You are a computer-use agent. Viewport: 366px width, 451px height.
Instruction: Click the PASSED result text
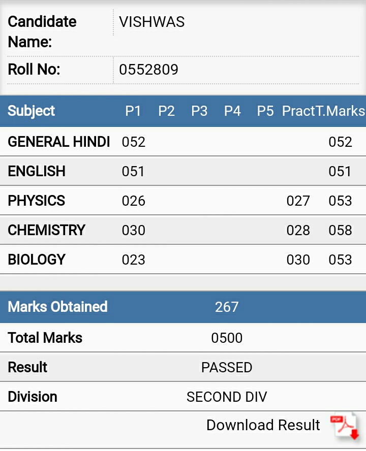pos(227,368)
